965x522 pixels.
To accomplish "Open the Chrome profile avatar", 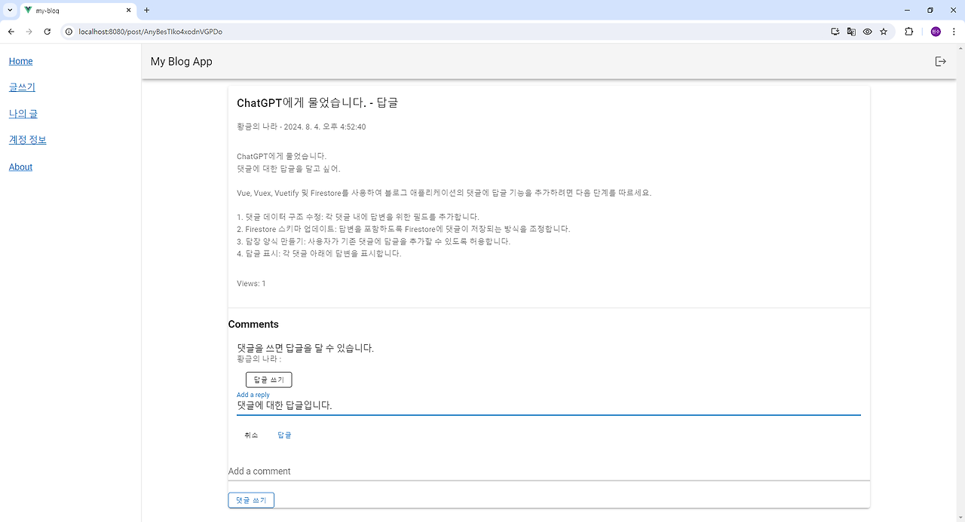I will [x=936, y=32].
